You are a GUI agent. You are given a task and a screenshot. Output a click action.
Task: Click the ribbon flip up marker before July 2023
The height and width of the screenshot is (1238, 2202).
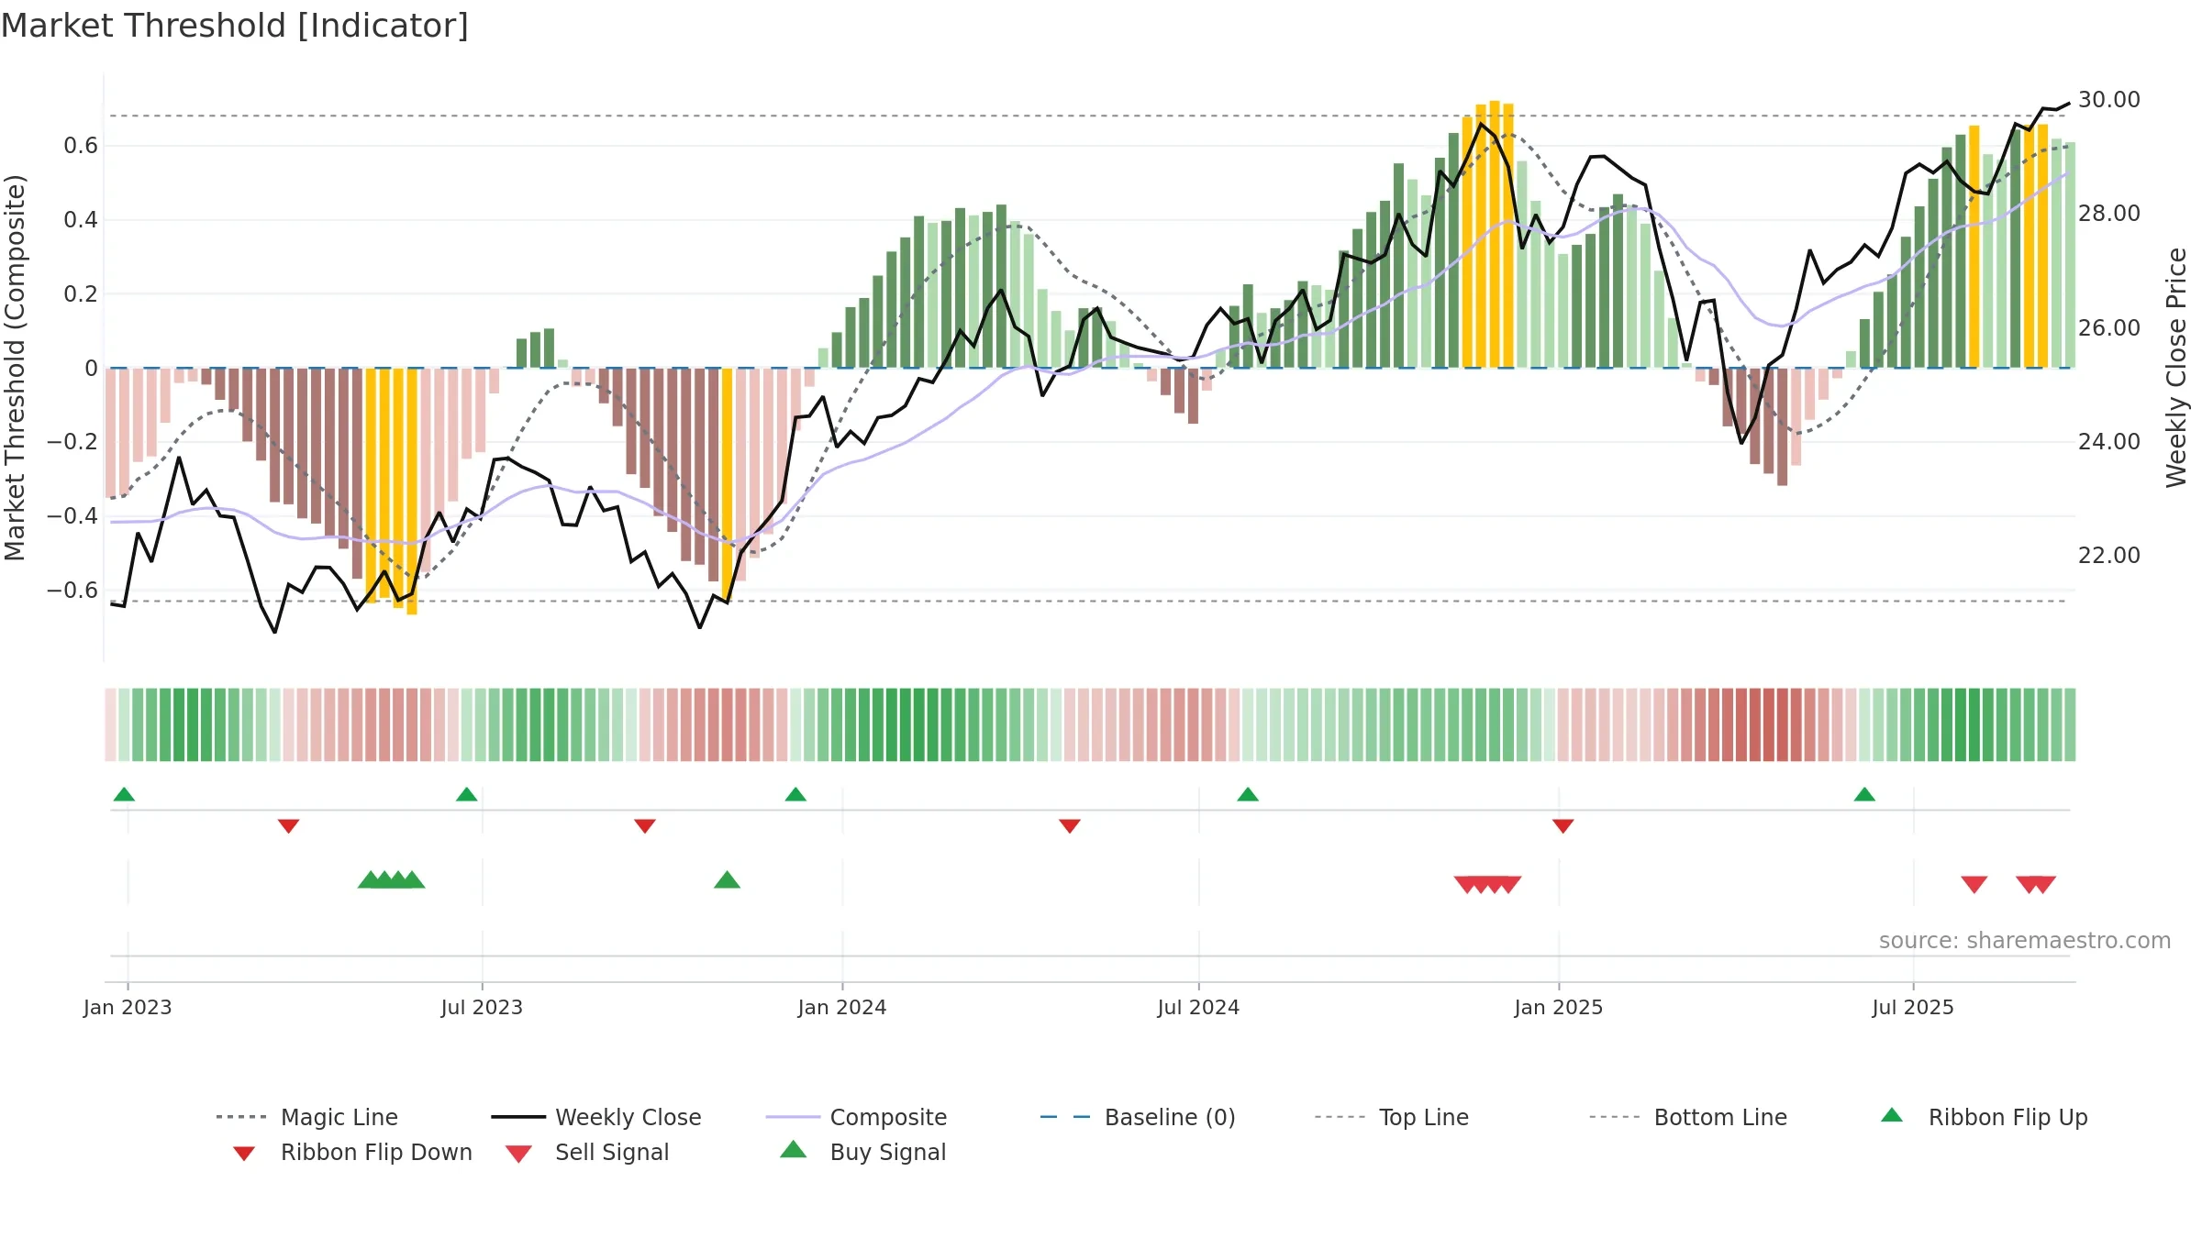pos(466,794)
